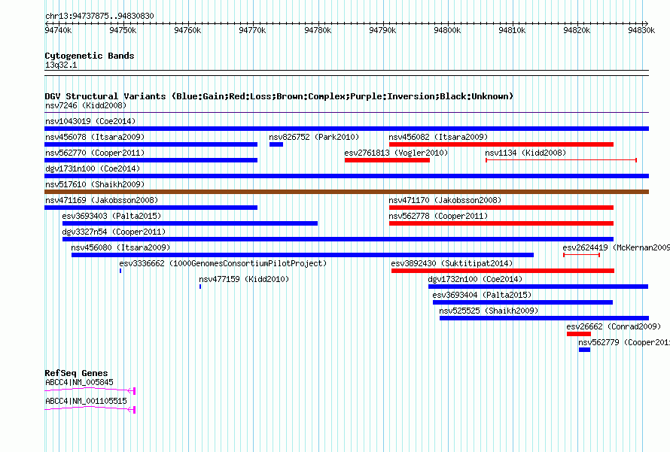
Task: Open the esv26662 (Conrad2009) red bar
Action: (x=579, y=334)
